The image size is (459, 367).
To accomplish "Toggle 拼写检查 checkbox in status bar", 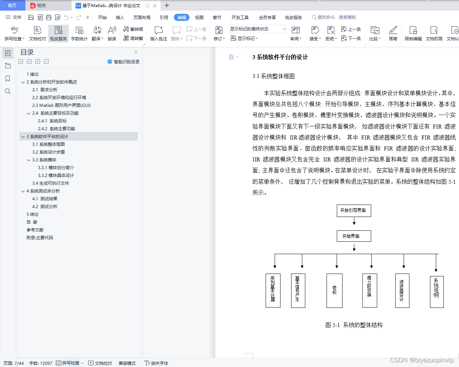I will [x=58, y=363].
